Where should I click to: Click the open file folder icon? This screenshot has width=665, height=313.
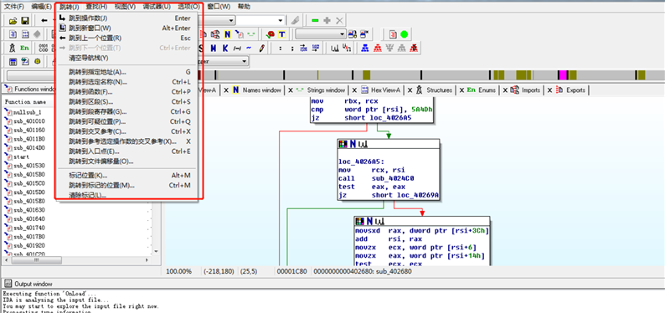(x=13, y=20)
